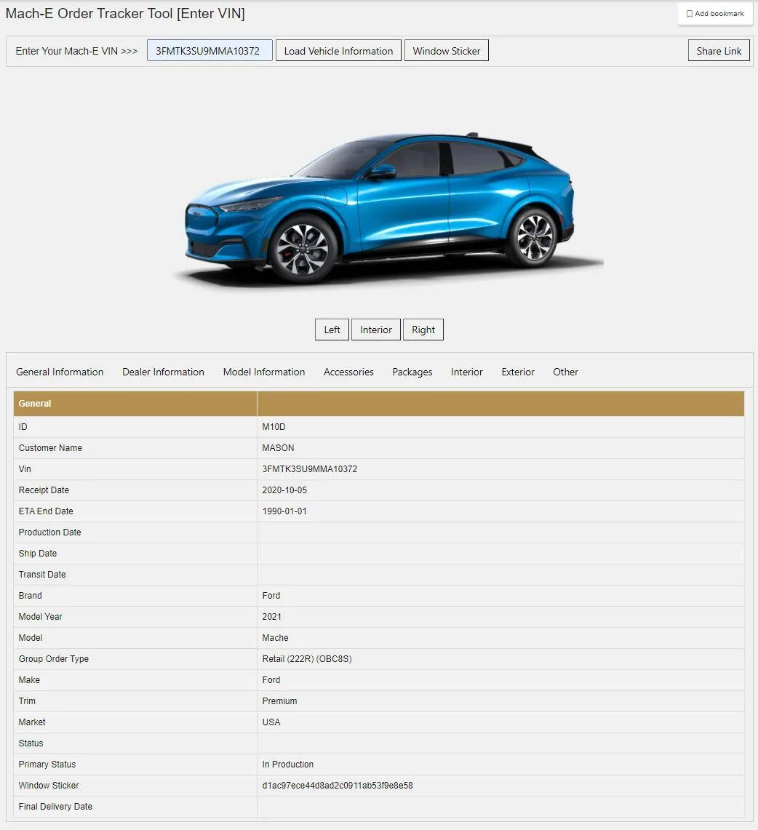Click the Customer Name row label
This screenshot has width=758, height=830.
point(50,448)
